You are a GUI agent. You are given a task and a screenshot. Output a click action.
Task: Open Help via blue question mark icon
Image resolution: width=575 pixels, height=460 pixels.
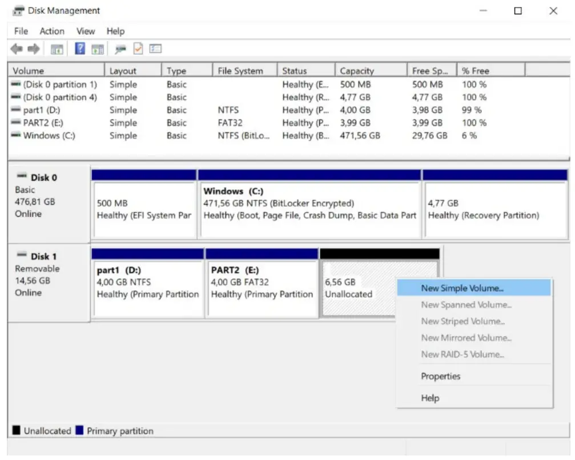point(81,49)
